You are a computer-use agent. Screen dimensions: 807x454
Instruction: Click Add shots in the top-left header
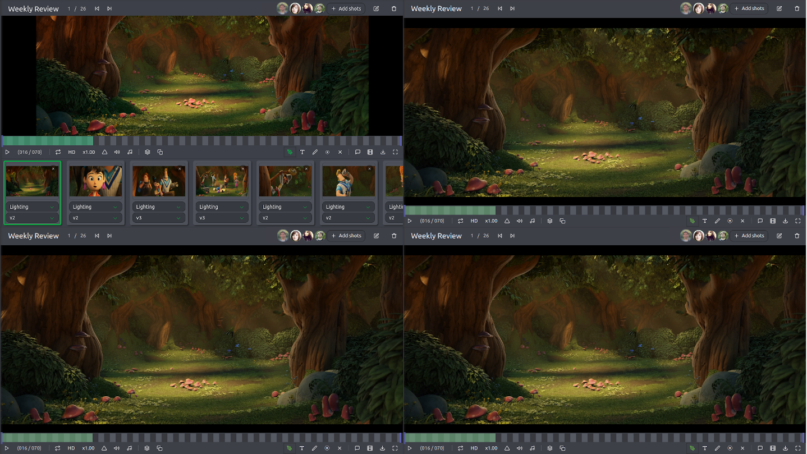tap(346, 8)
